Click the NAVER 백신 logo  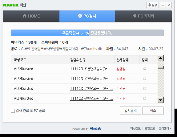coord(14,5)
